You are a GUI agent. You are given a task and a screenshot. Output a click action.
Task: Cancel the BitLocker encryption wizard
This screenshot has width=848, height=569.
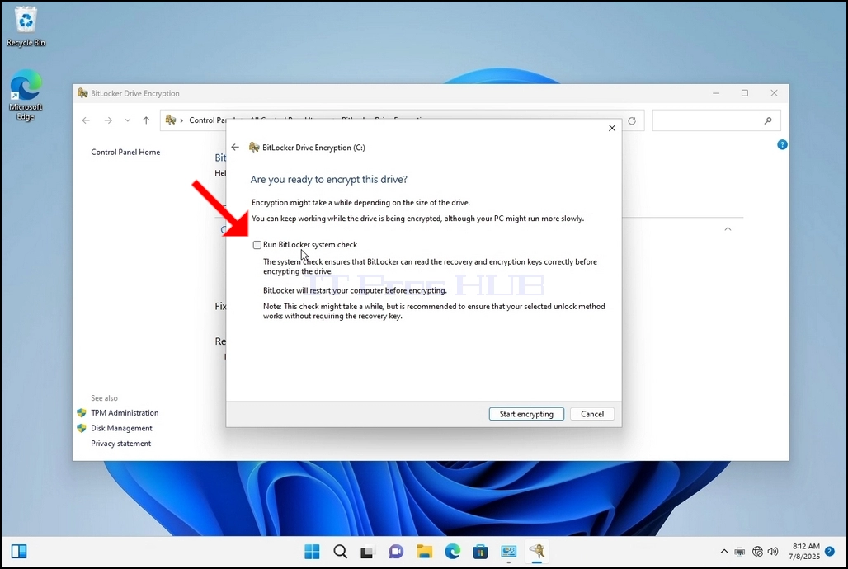[x=591, y=414]
